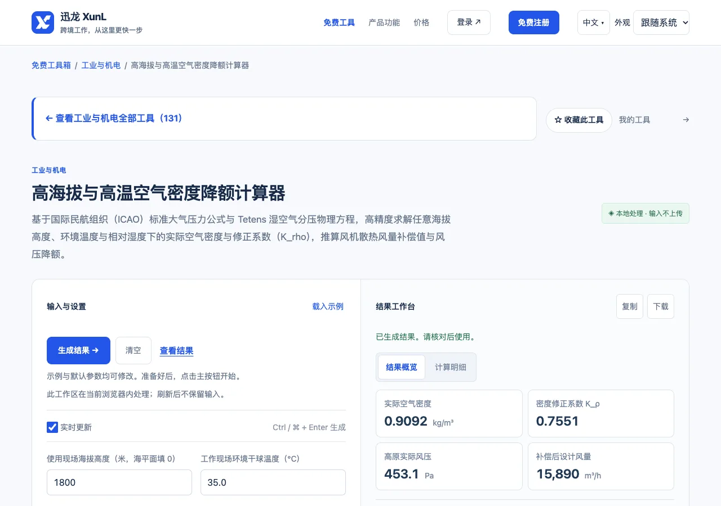Download results with the 下载 button
This screenshot has width=721, height=506.
661,306
